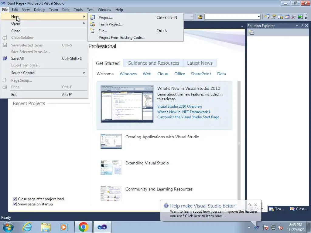This screenshot has width=311, height=233.
Task: Open Windows Explorer from the taskbar
Action: [46, 227]
